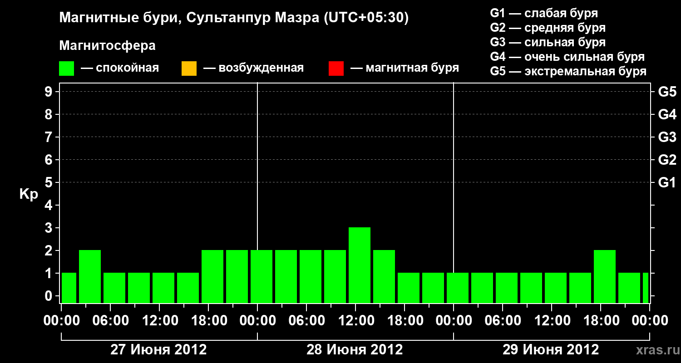This screenshot has width=681, height=363.
Task: Click the 18:00 time label for 29 June
Action: (x=601, y=320)
